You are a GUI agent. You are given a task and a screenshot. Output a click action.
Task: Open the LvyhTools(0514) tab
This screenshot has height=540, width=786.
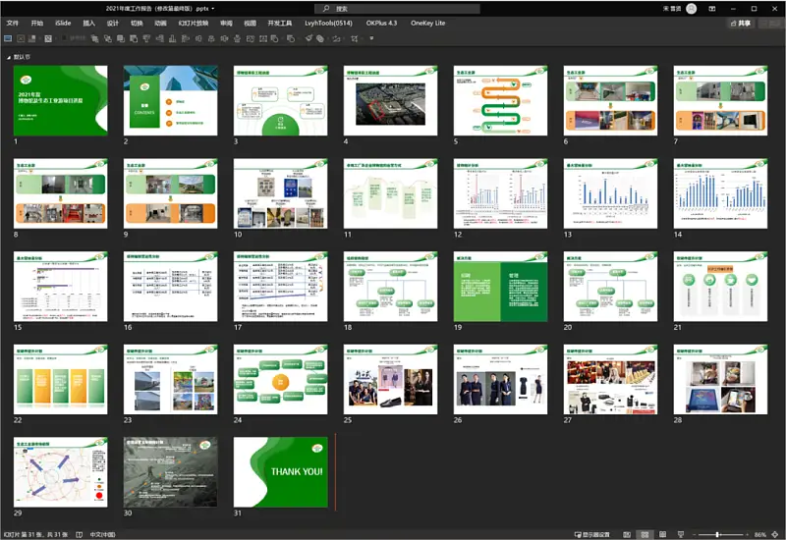click(328, 23)
